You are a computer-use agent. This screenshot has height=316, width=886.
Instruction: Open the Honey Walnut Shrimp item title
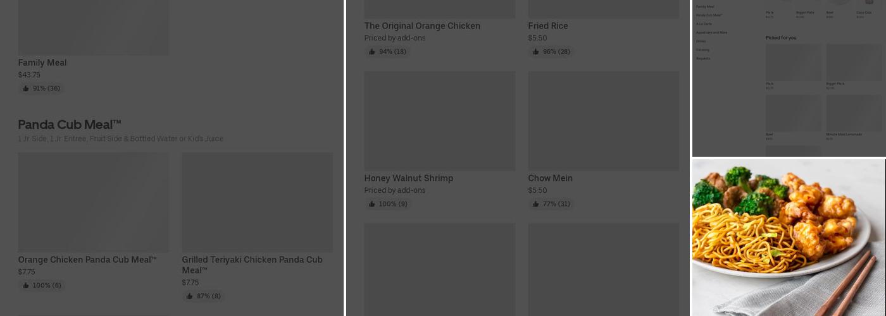tap(408, 178)
